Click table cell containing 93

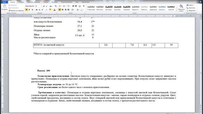171,46
